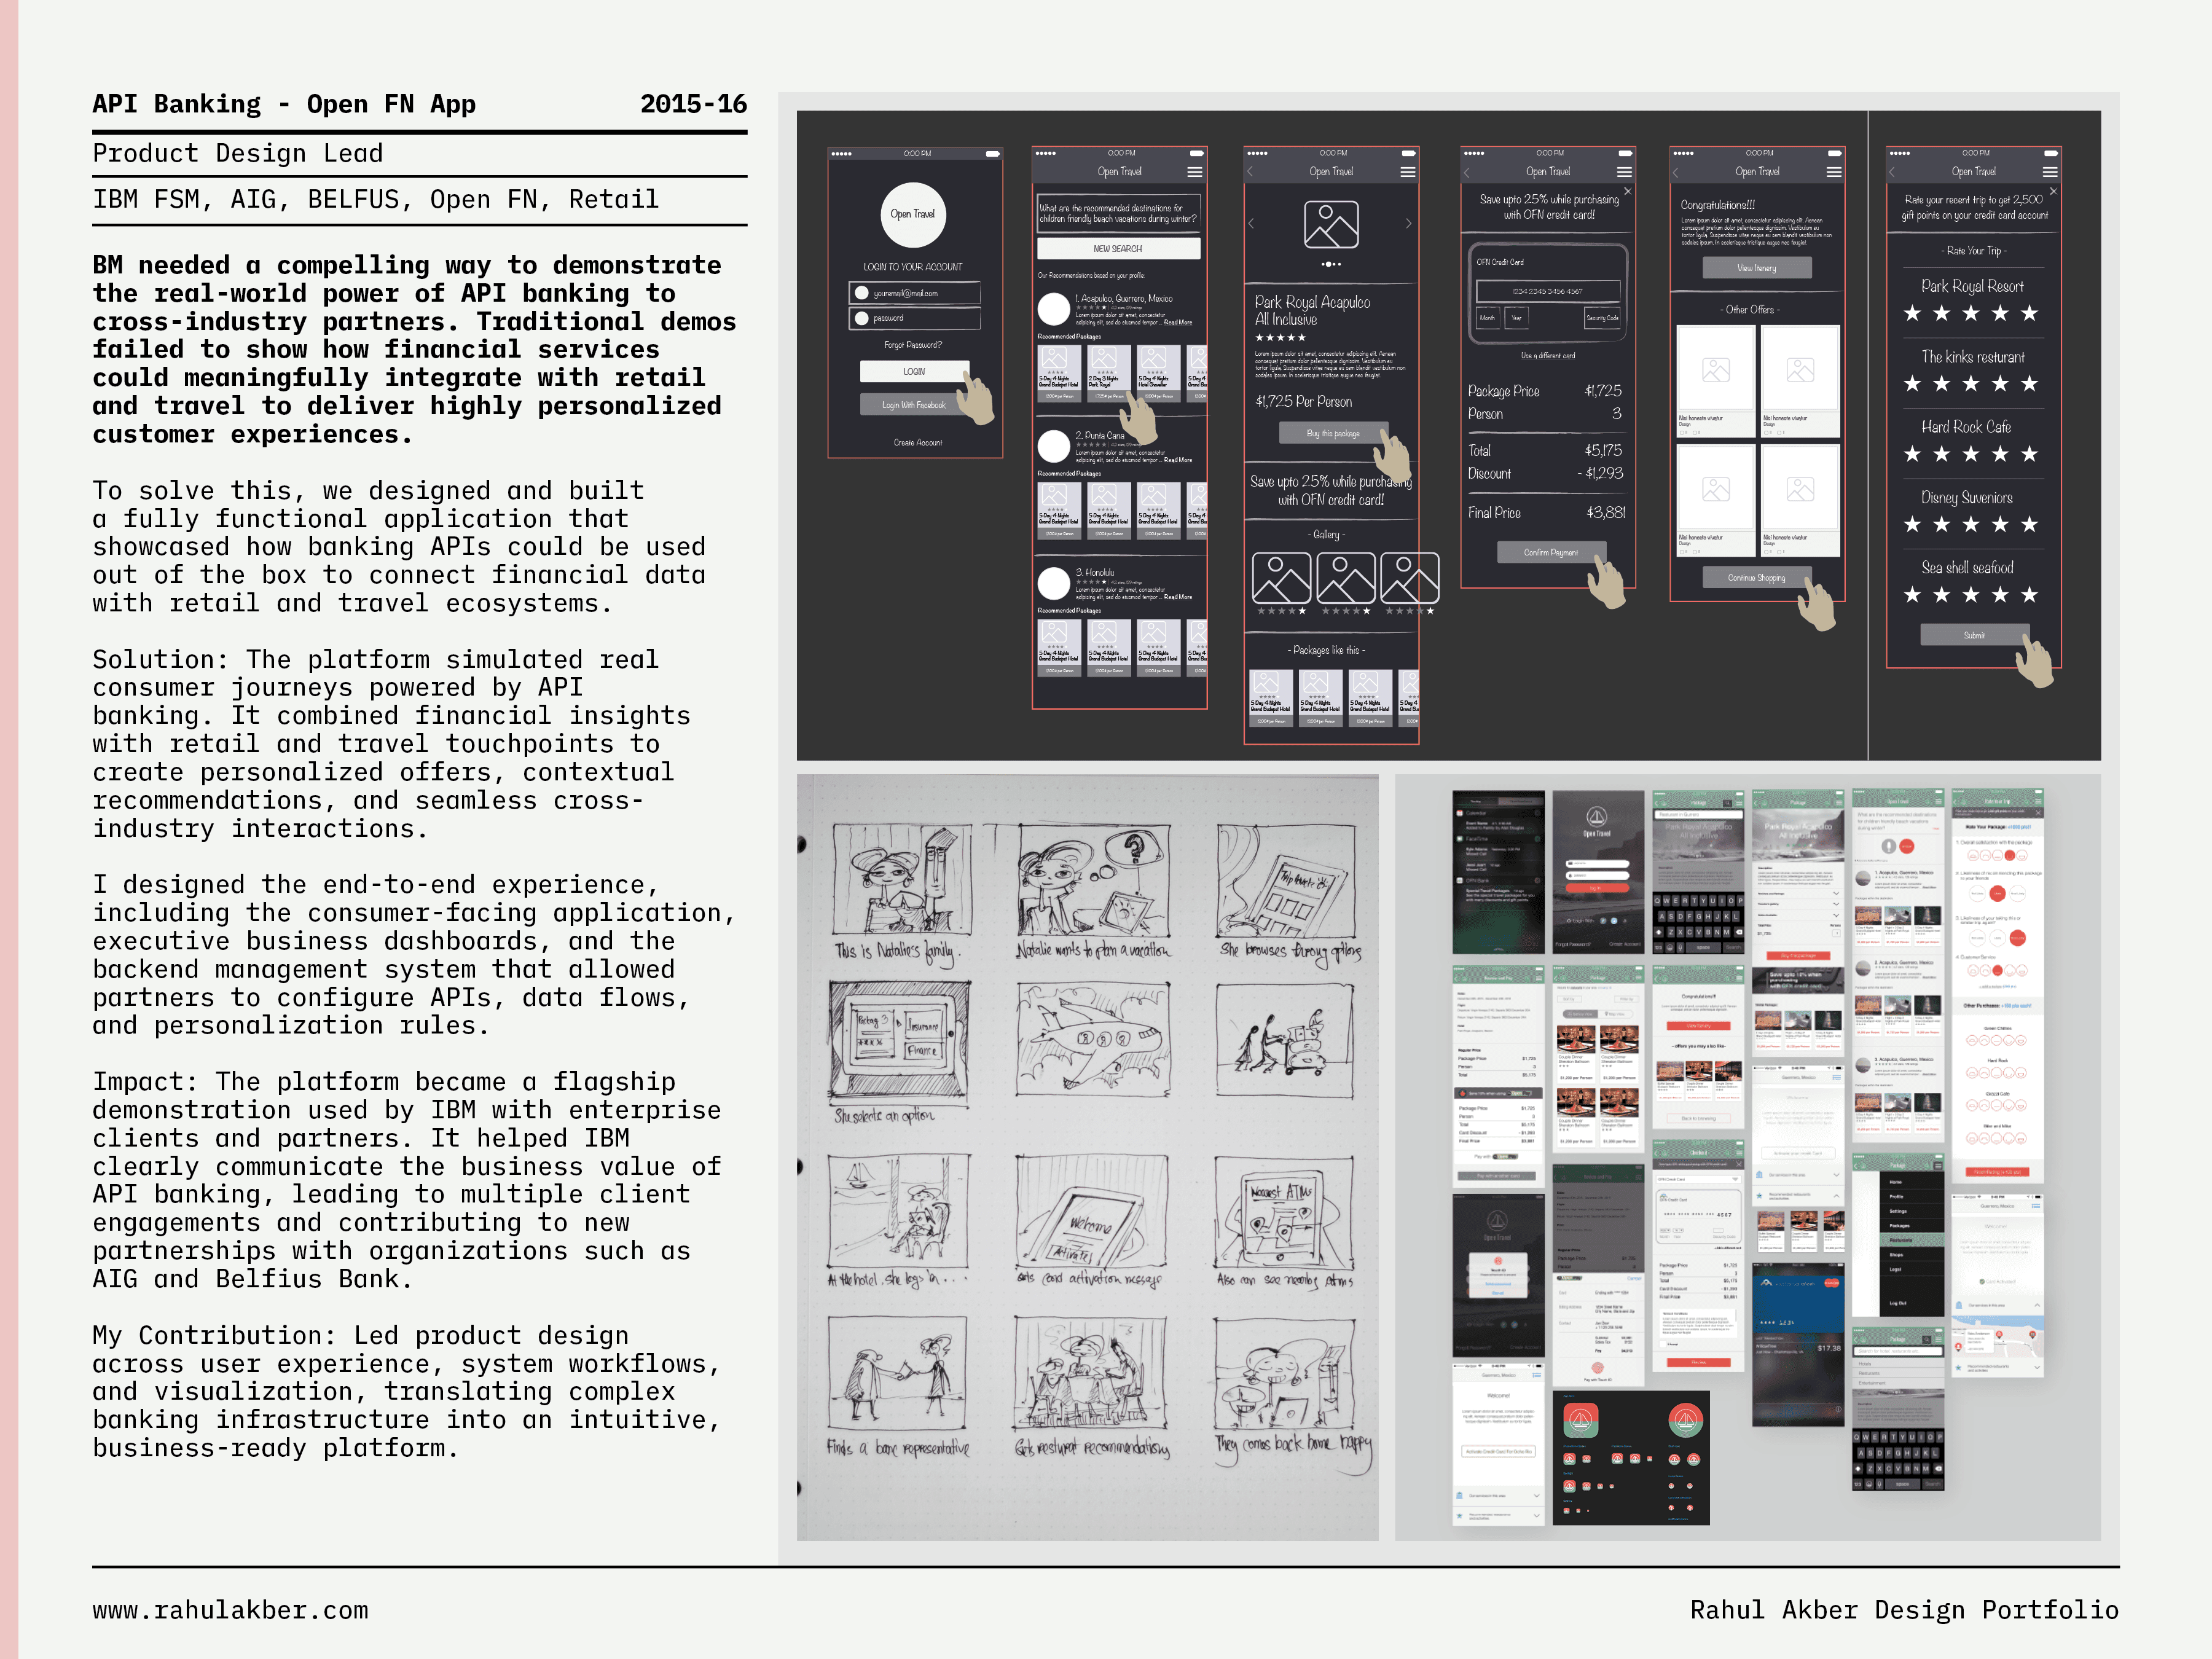Open first image in the Gallery section
Image resolution: width=2212 pixels, height=1659 pixels.
coord(1281,578)
